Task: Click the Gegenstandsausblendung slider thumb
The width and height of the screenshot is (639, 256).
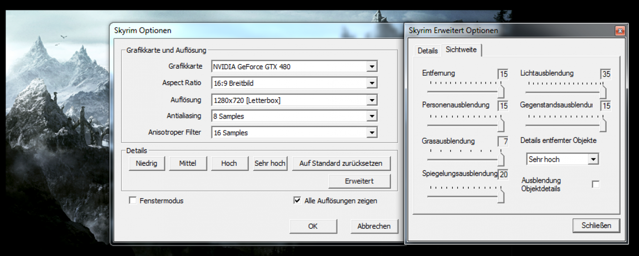Action: click(x=603, y=125)
